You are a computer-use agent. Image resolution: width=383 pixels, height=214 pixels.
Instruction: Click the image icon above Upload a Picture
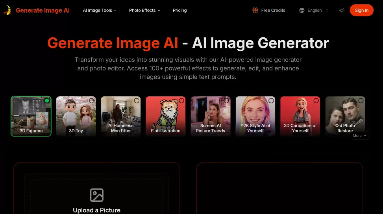click(97, 195)
